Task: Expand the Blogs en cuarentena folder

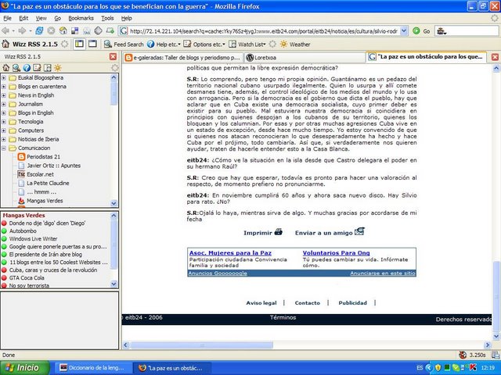Action: click(x=4, y=87)
